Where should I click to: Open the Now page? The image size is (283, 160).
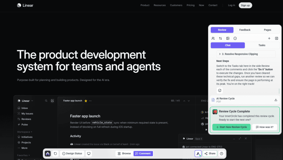[201, 5]
